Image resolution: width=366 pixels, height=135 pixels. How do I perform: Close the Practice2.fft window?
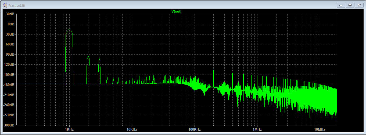coord(359,5)
